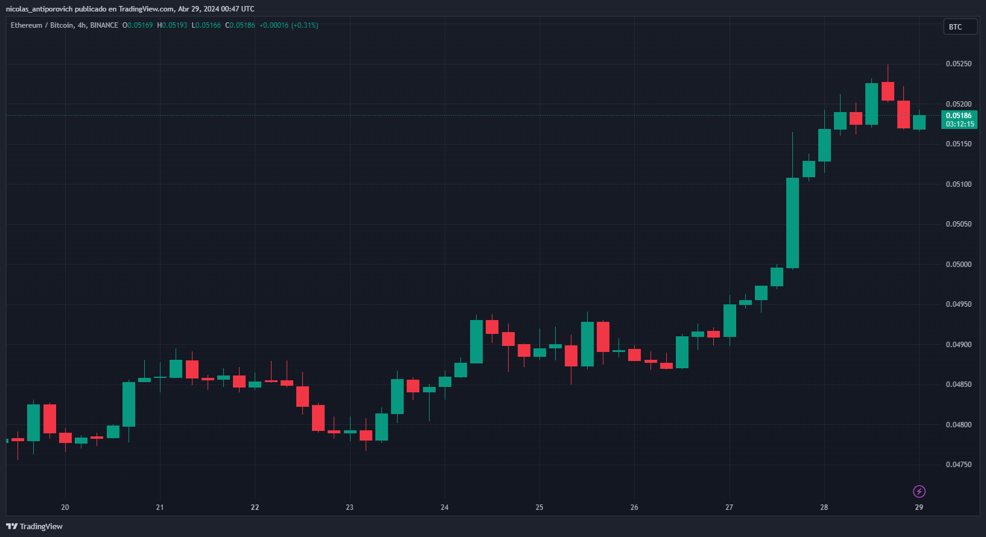Click the purple lightning bolt icon
Image resolution: width=986 pixels, height=537 pixels.
(919, 491)
